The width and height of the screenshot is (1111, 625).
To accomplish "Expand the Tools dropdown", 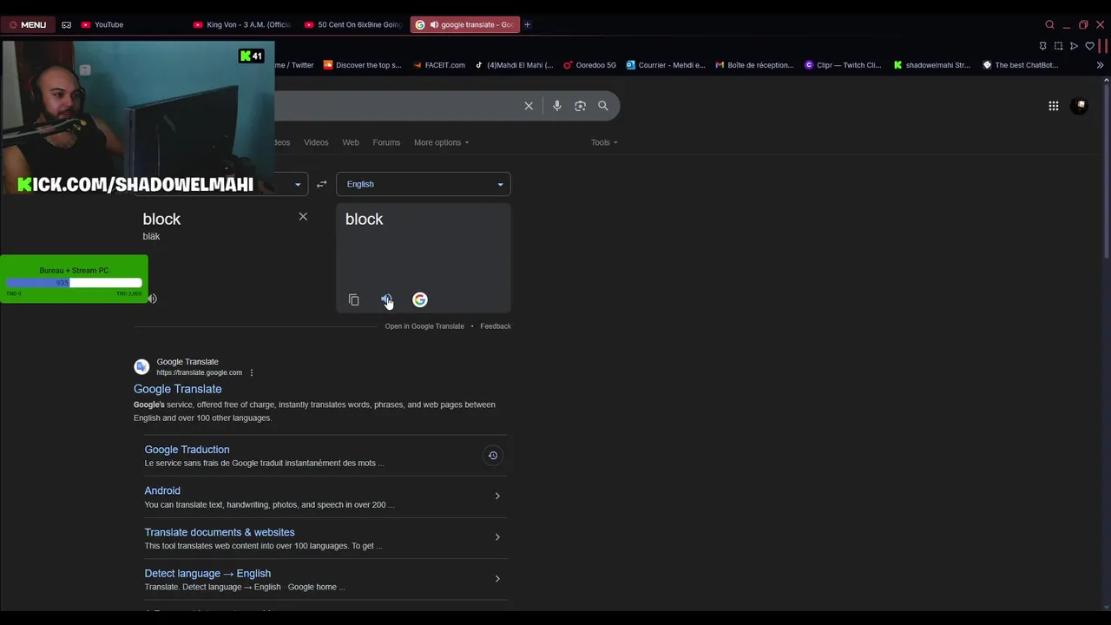I will tap(604, 142).
